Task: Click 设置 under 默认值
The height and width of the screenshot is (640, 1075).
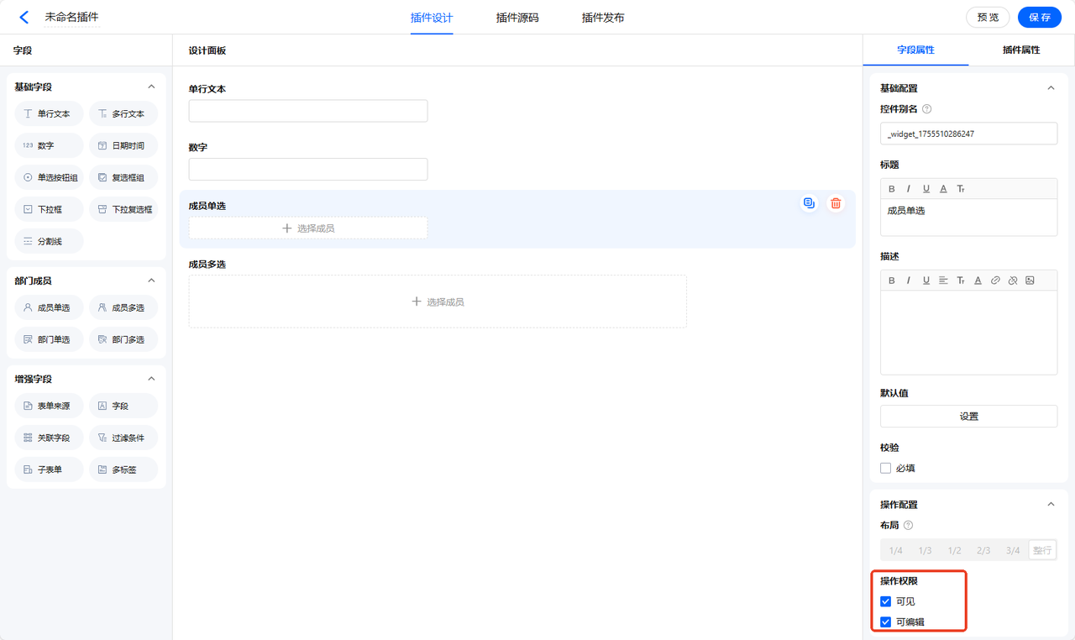Action: (968, 416)
